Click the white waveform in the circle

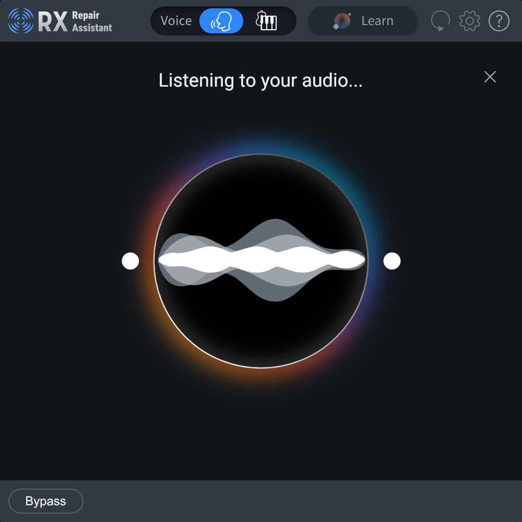coord(261,260)
